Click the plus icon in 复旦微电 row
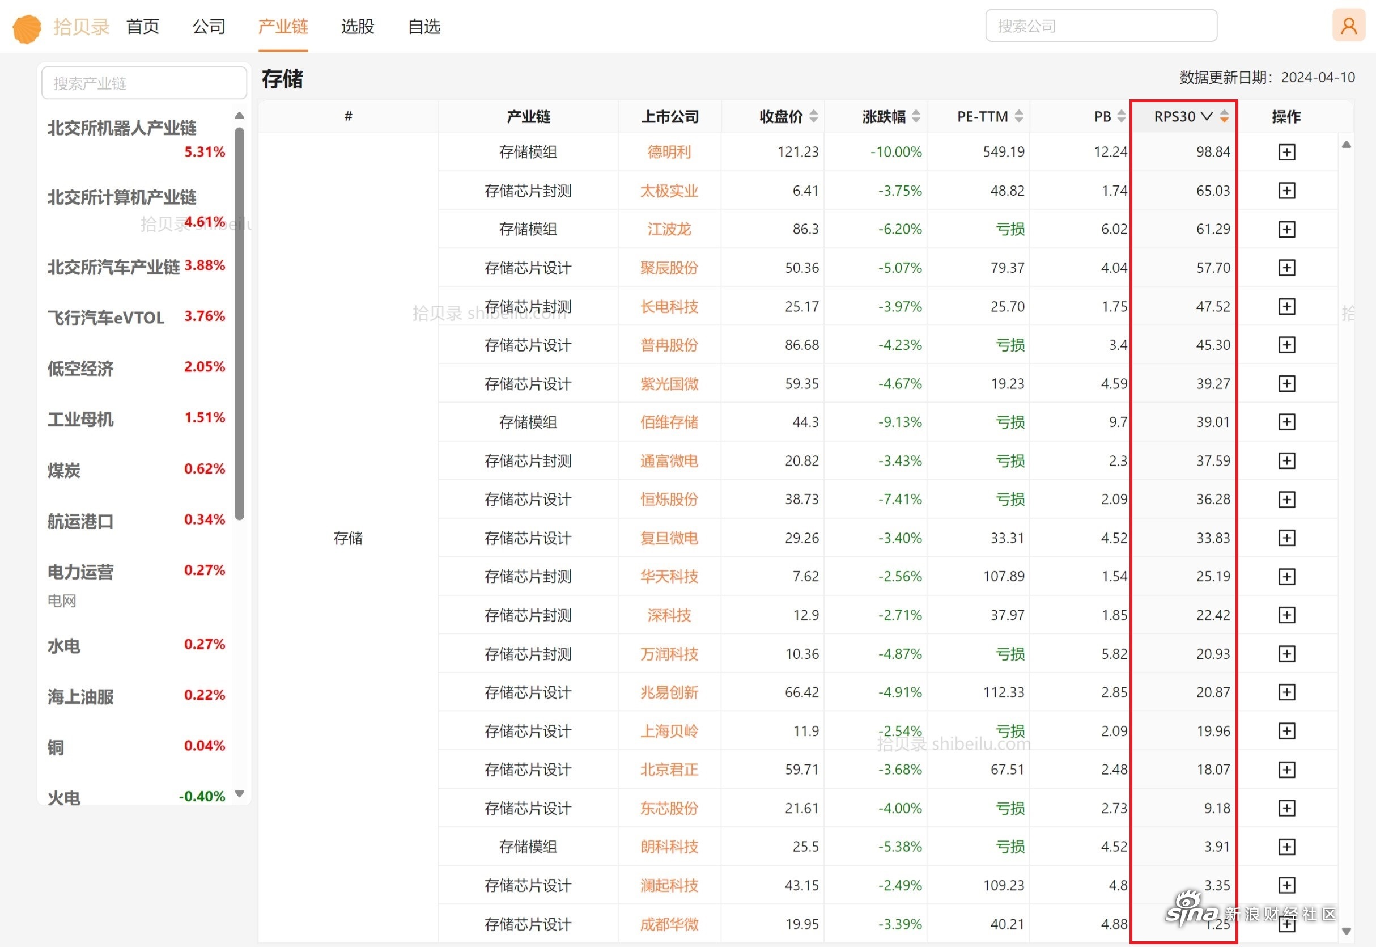The image size is (1376, 947). (x=1286, y=538)
